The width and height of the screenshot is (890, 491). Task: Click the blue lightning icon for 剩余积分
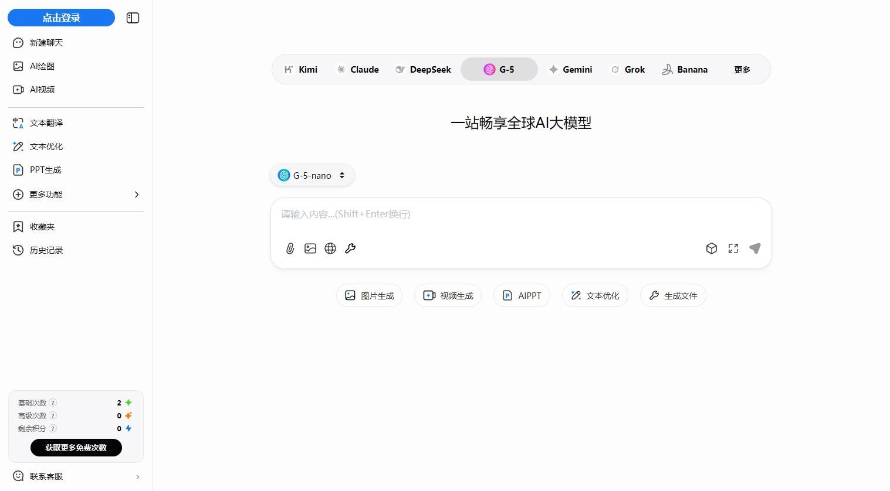click(128, 428)
